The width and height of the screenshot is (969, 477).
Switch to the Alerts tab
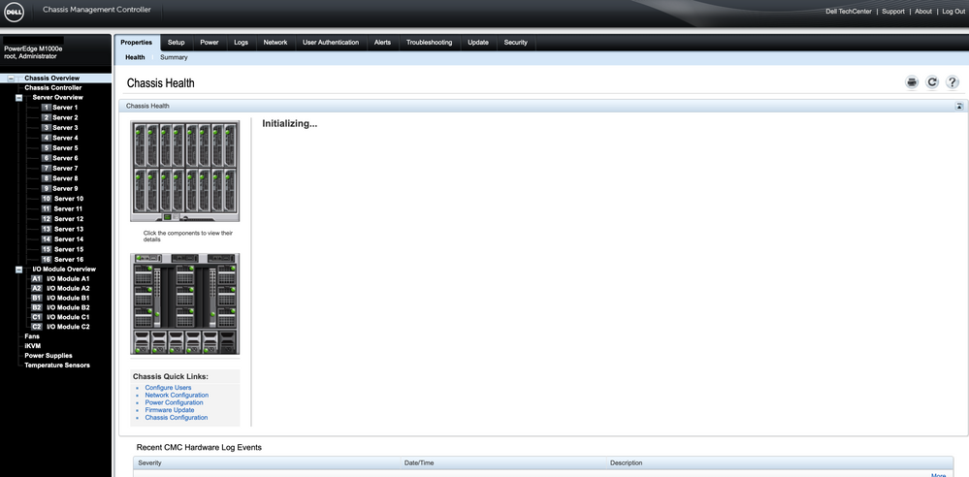(382, 43)
